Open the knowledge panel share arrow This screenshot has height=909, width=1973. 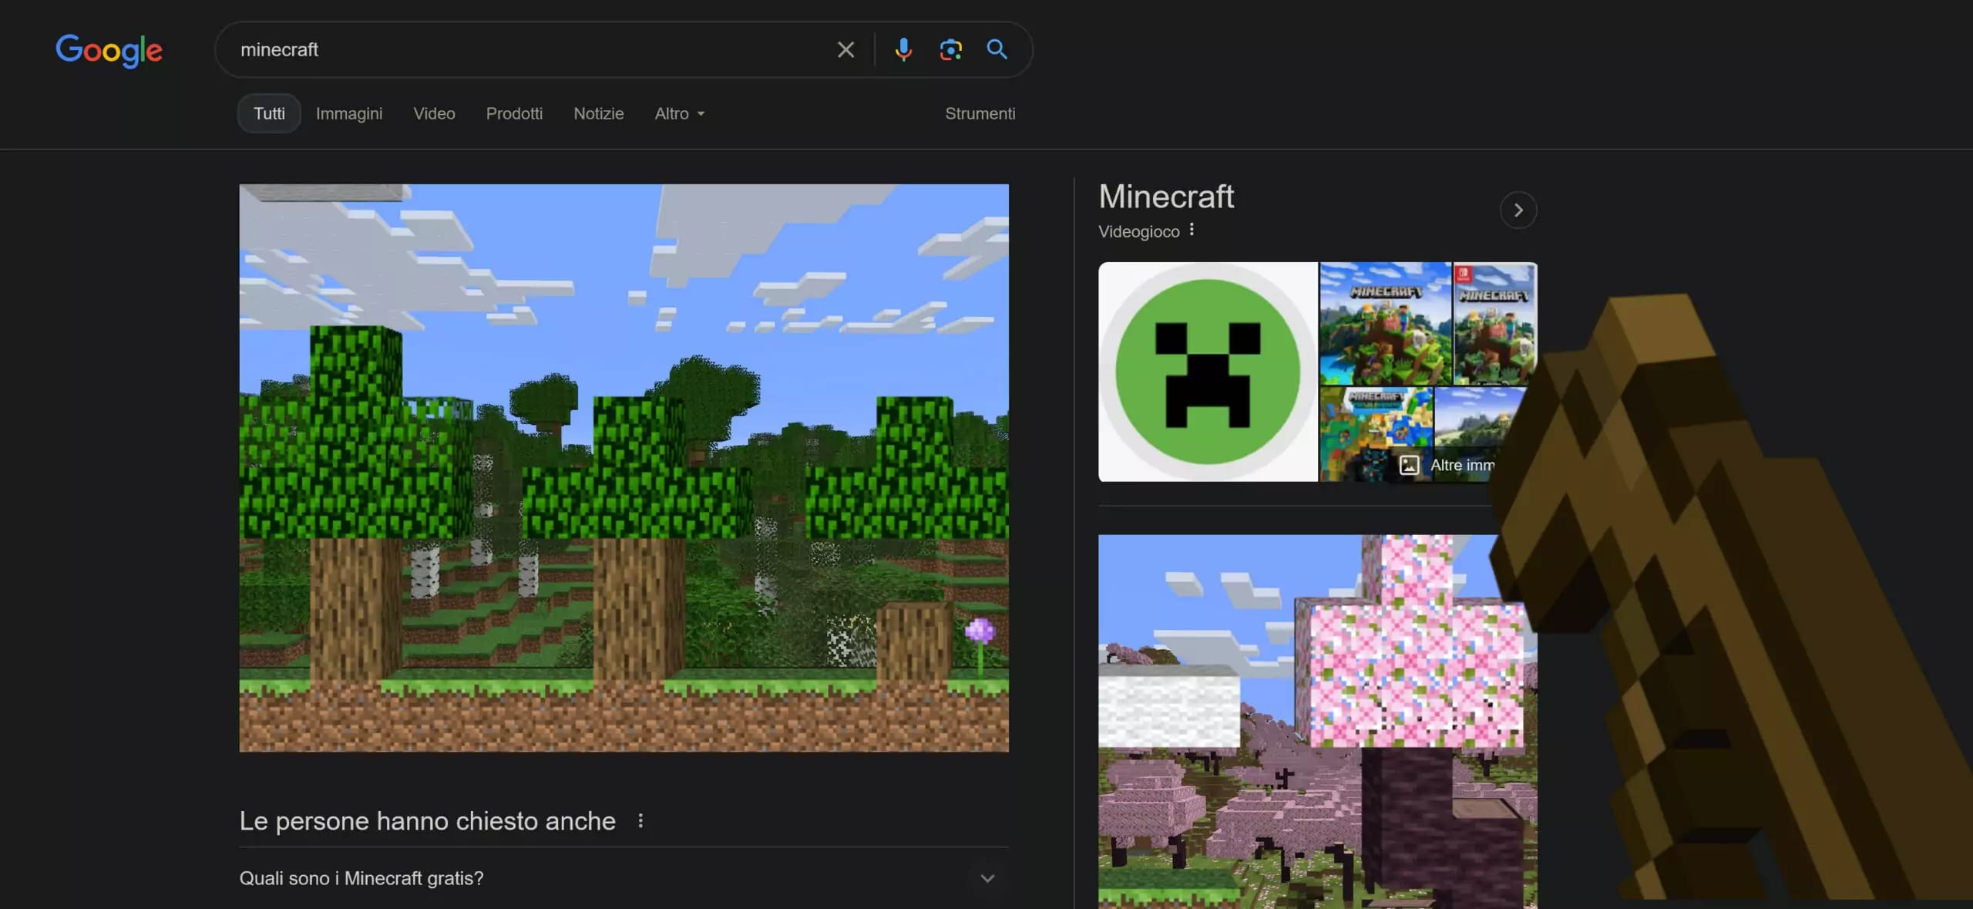(x=1518, y=210)
